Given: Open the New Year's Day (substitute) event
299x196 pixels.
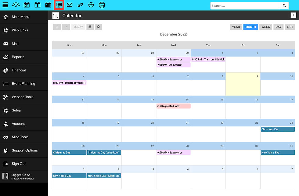Looking at the screenshot, I should (x=104, y=176).
